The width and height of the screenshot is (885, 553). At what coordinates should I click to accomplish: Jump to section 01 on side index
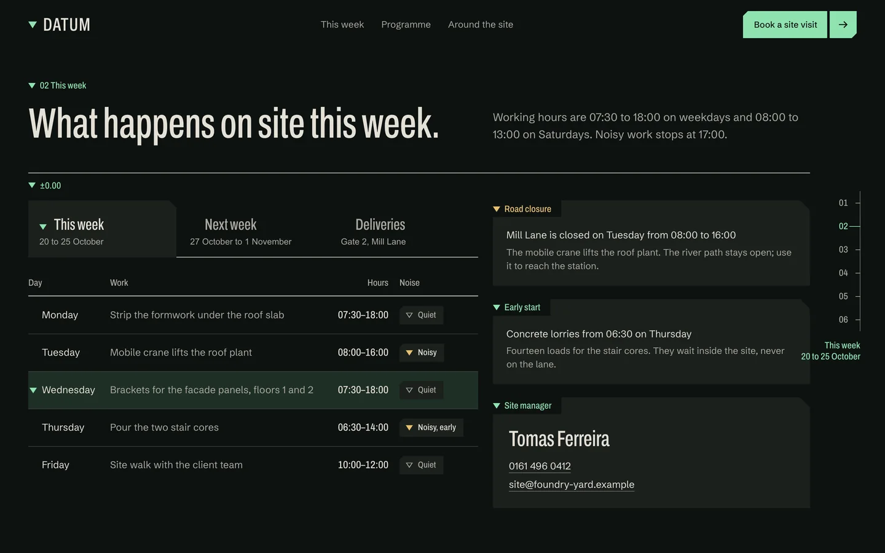843,203
